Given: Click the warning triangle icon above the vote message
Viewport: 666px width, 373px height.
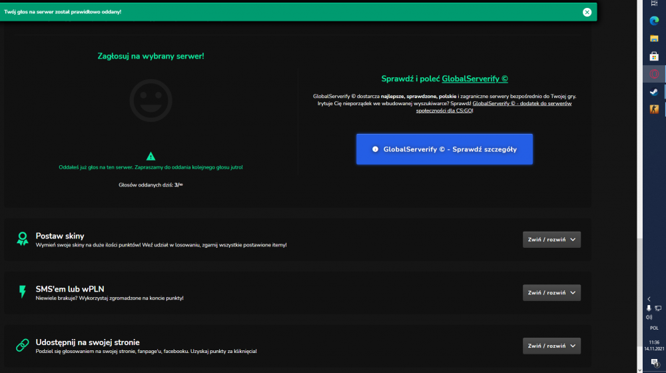Looking at the screenshot, I should click(151, 157).
